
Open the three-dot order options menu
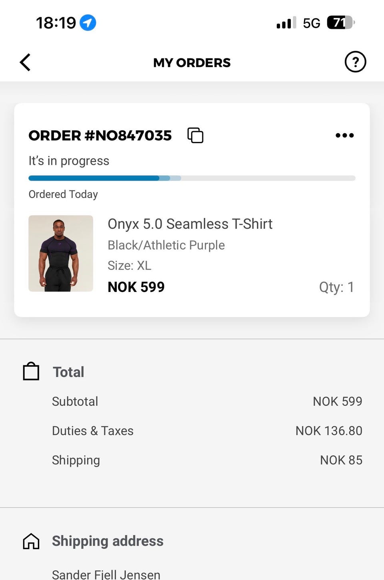(x=344, y=135)
